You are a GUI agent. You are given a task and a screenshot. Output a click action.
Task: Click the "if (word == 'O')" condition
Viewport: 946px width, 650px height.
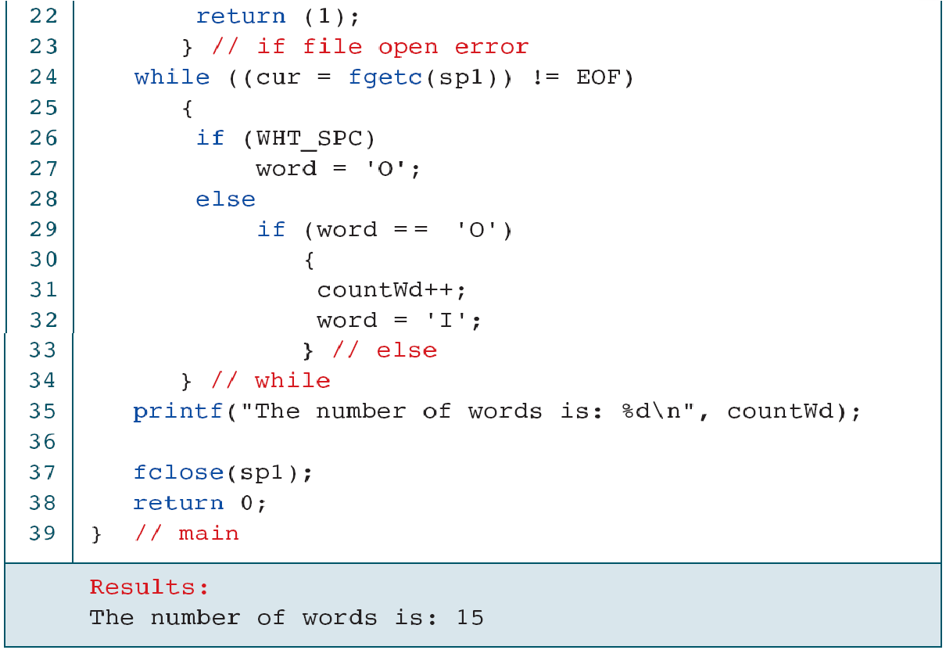click(x=385, y=230)
